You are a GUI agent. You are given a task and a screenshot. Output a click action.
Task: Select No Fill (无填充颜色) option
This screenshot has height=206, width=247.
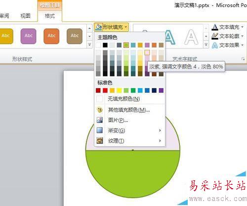pyautogui.click(x=130, y=99)
